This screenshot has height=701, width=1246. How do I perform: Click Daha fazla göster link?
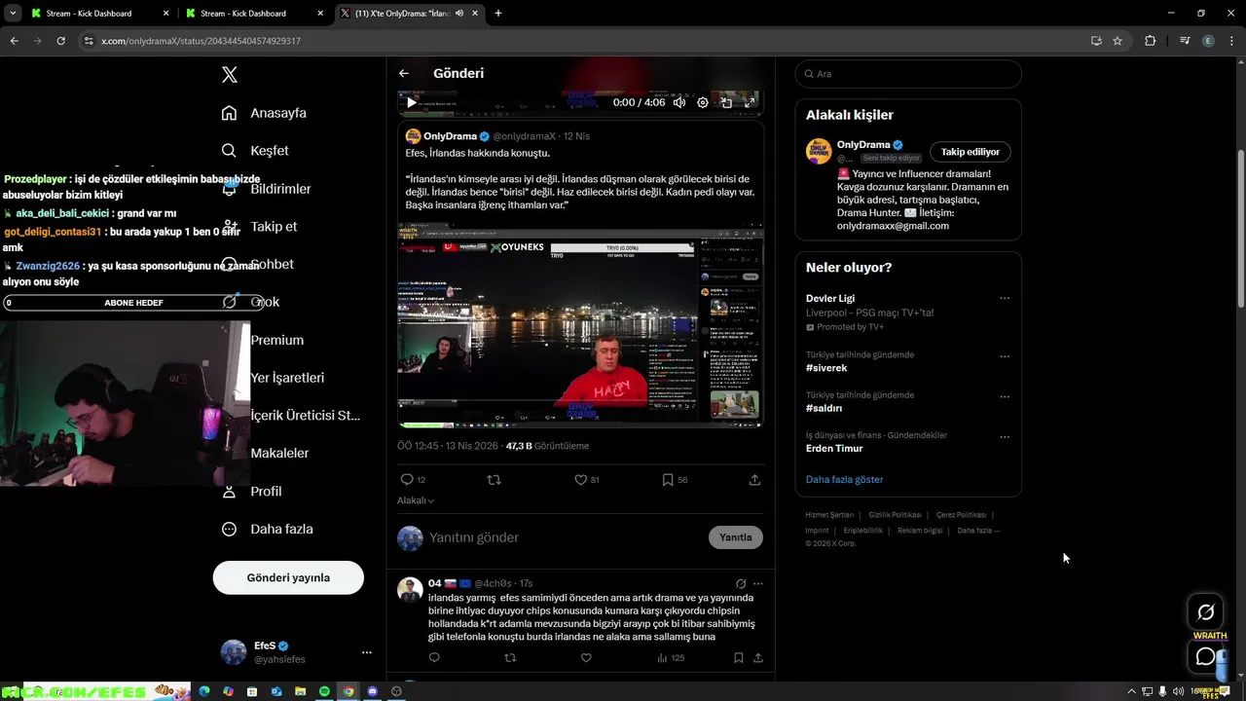click(x=844, y=479)
